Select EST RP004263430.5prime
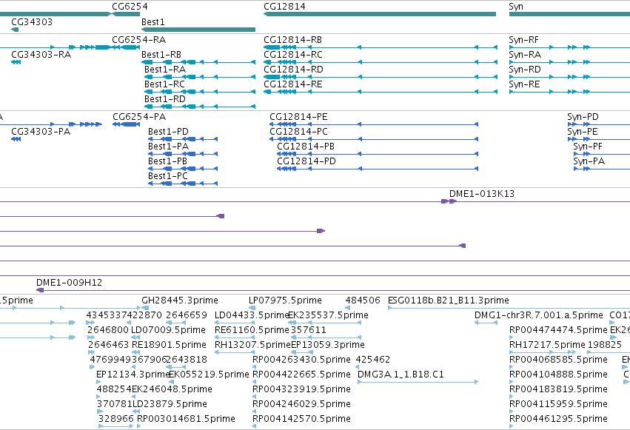Screen dimensions: 630x430 coord(301,360)
